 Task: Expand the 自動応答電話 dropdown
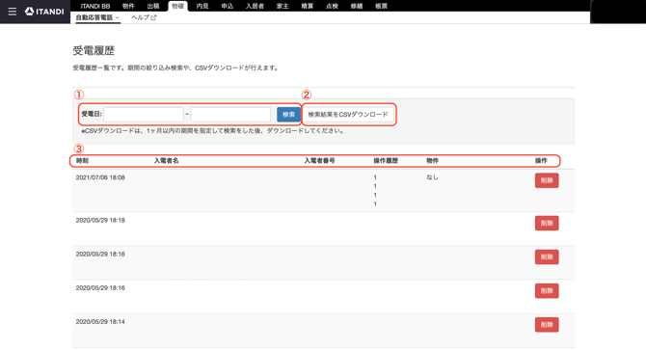pos(97,17)
